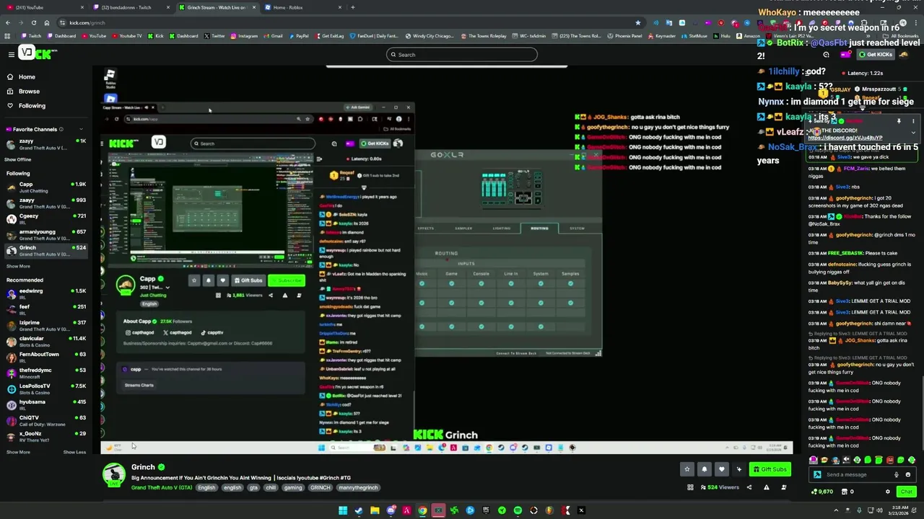Open thefreddymc in Recommended list

coord(45,373)
